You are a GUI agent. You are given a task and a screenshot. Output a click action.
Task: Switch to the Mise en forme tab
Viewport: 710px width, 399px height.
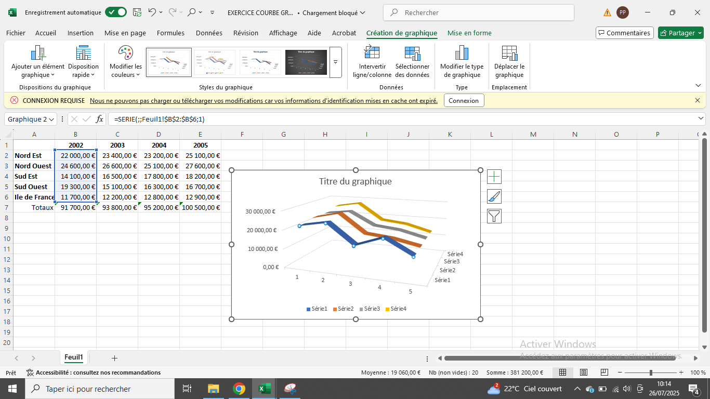coord(469,33)
